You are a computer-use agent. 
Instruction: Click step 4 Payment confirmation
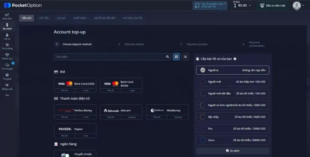[254, 44]
